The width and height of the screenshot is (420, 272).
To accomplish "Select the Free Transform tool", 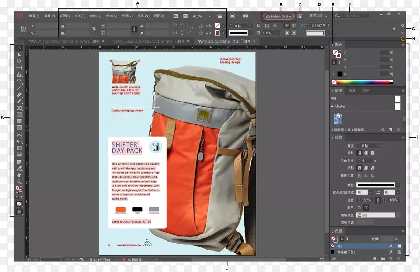I will click(x=19, y=141).
